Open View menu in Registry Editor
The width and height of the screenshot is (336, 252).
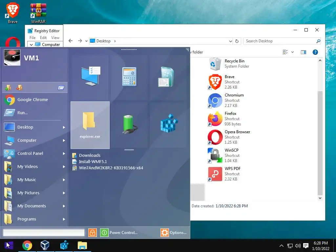coord(55,38)
